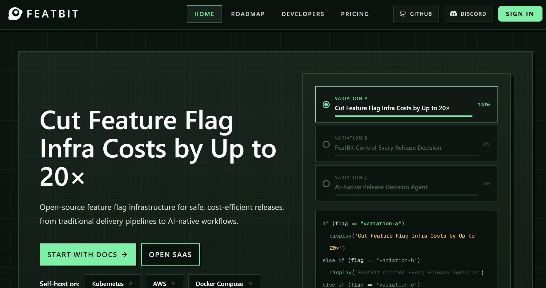Click the arrow next to AWS

tap(173, 283)
